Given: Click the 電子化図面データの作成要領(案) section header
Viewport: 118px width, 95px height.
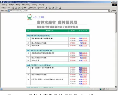Looking at the screenshot, I should tap(58, 65).
